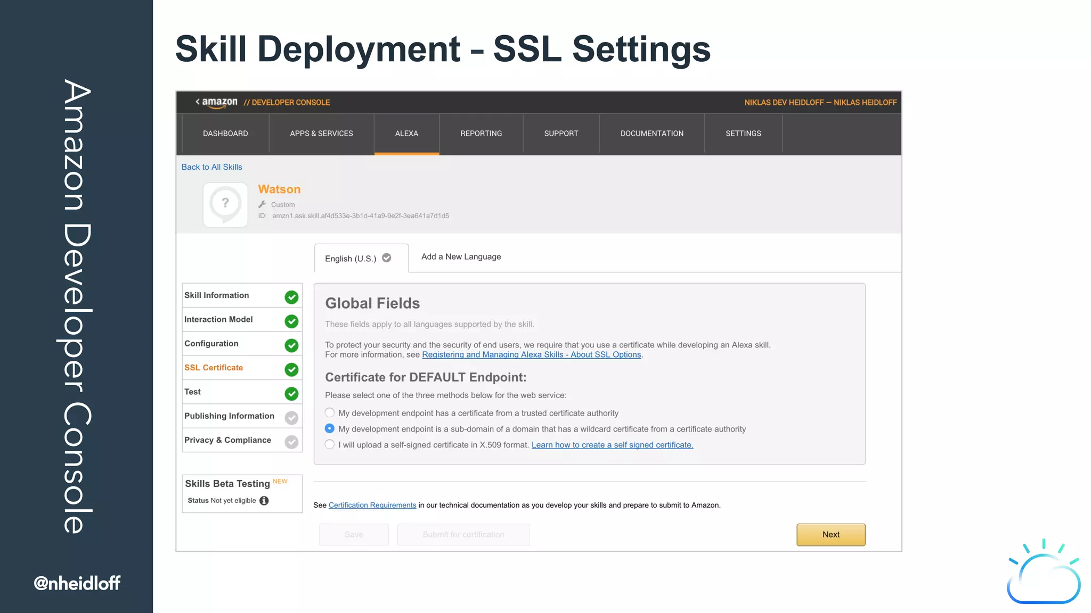The image size is (1091, 613).
Task: Click the IBM Cloud logo
Action: pyautogui.click(x=1043, y=574)
